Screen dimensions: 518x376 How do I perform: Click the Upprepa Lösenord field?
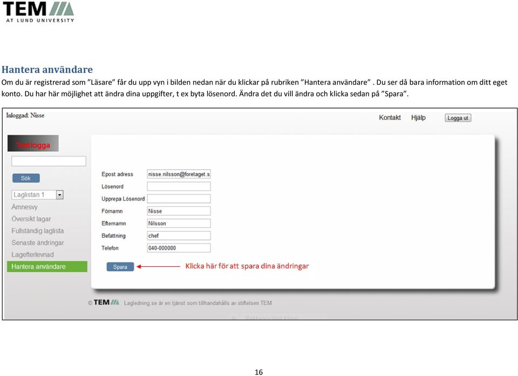pos(179,199)
